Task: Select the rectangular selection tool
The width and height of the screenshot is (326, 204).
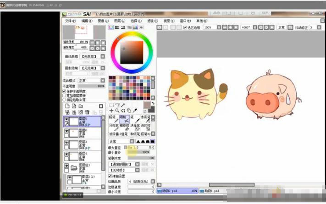Action: coord(111,105)
